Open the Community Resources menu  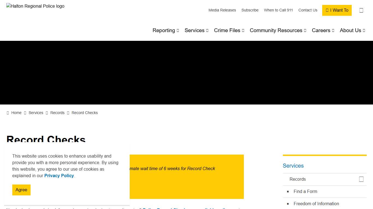click(278, 30)
